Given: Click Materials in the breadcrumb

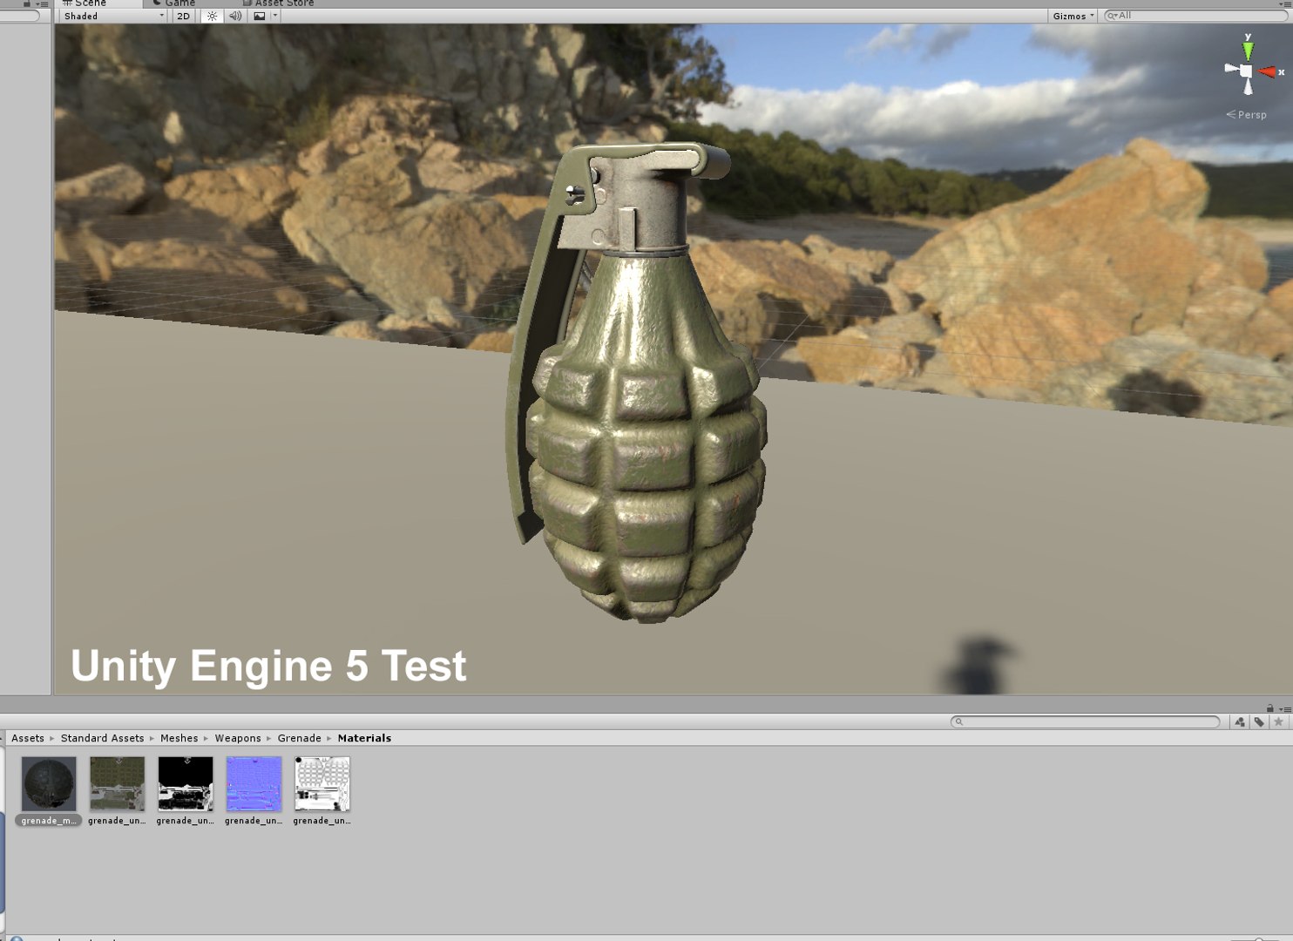Looking at the screenshot, I should [364, 738].
